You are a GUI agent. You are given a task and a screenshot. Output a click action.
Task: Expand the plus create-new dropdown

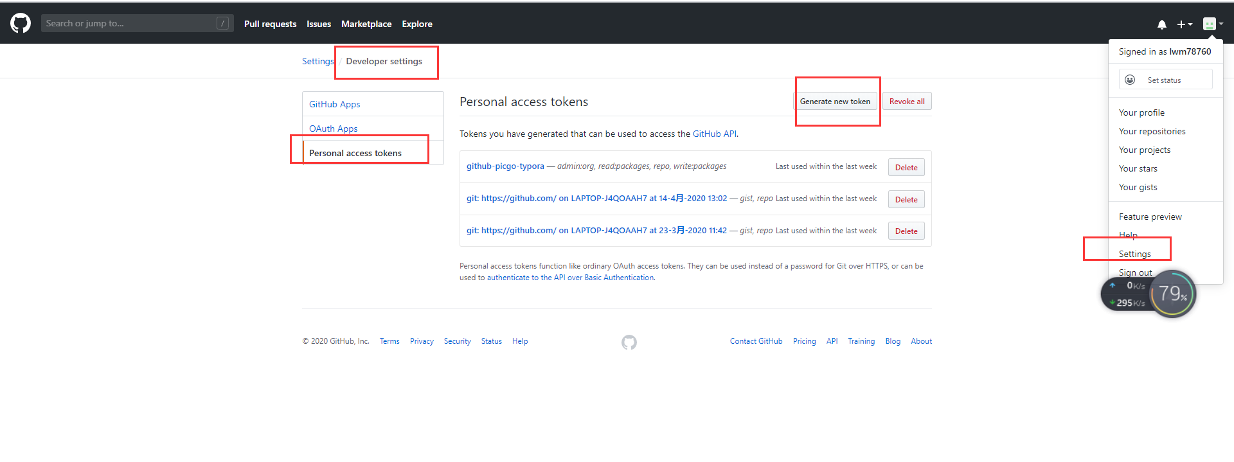point(1185,24)
